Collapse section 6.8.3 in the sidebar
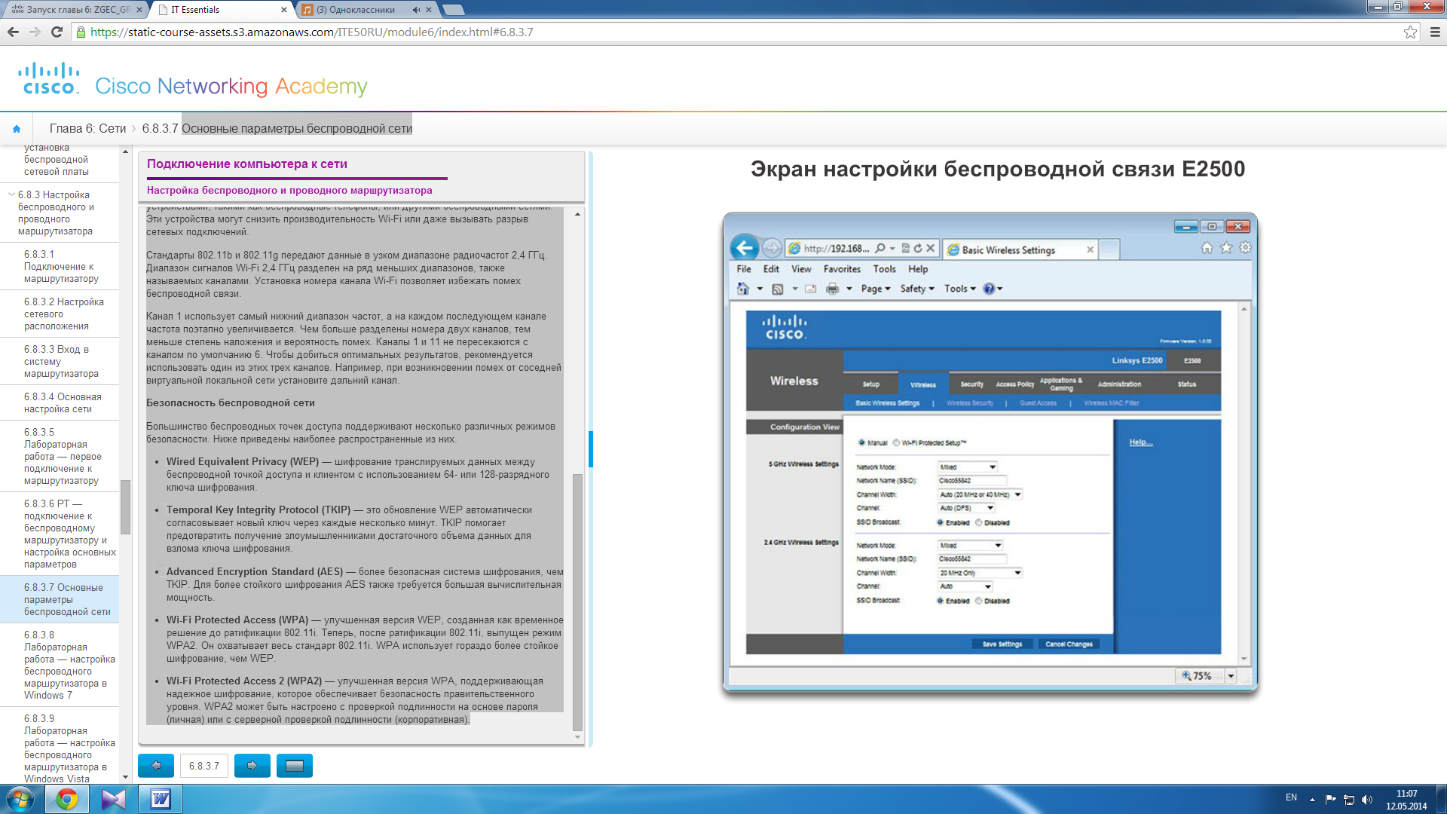The width and height of the screenshot is (1447, 814). (11, 194)
